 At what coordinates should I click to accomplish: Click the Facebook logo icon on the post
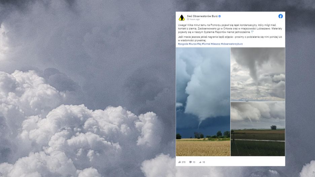click(280, 16)
